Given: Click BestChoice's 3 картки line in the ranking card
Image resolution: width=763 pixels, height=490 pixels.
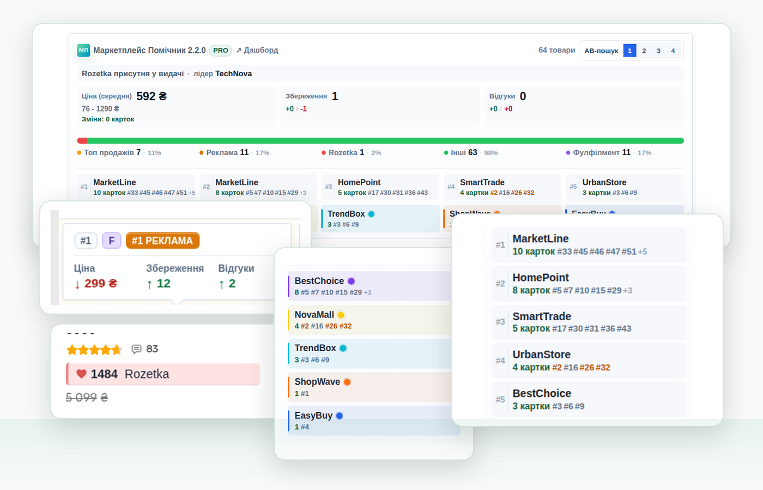Looking at the screenshot, I should tap(548, 406).
